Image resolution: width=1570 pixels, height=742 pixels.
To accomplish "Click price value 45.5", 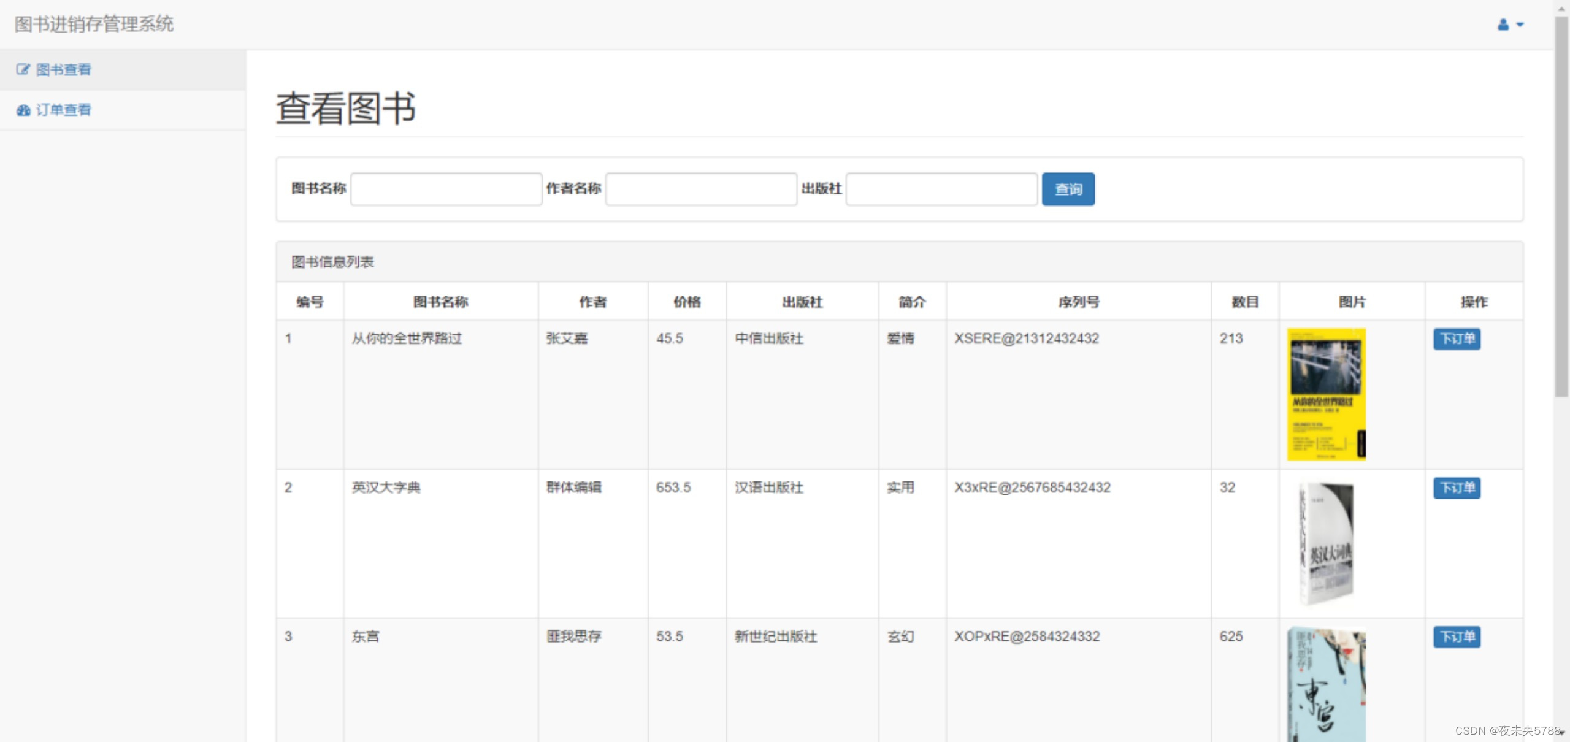I will [x=670, y=338].
